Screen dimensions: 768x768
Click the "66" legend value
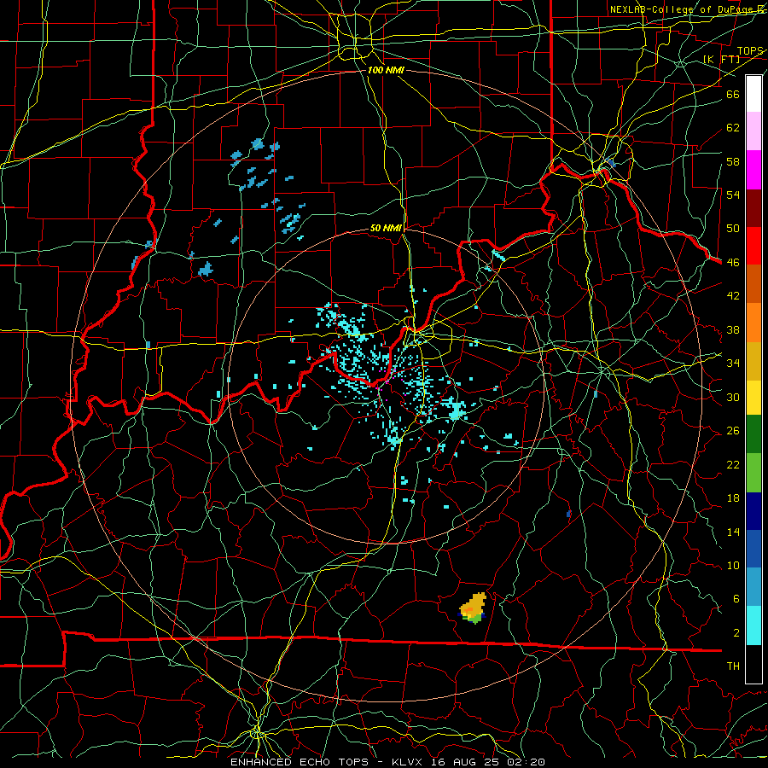point(733,94)
